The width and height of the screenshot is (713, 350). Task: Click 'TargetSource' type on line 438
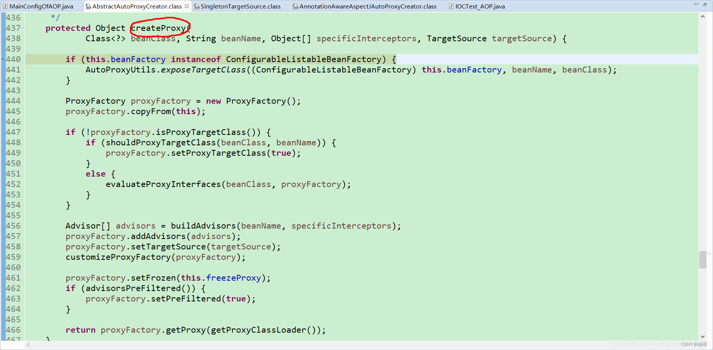click(456, 39)
